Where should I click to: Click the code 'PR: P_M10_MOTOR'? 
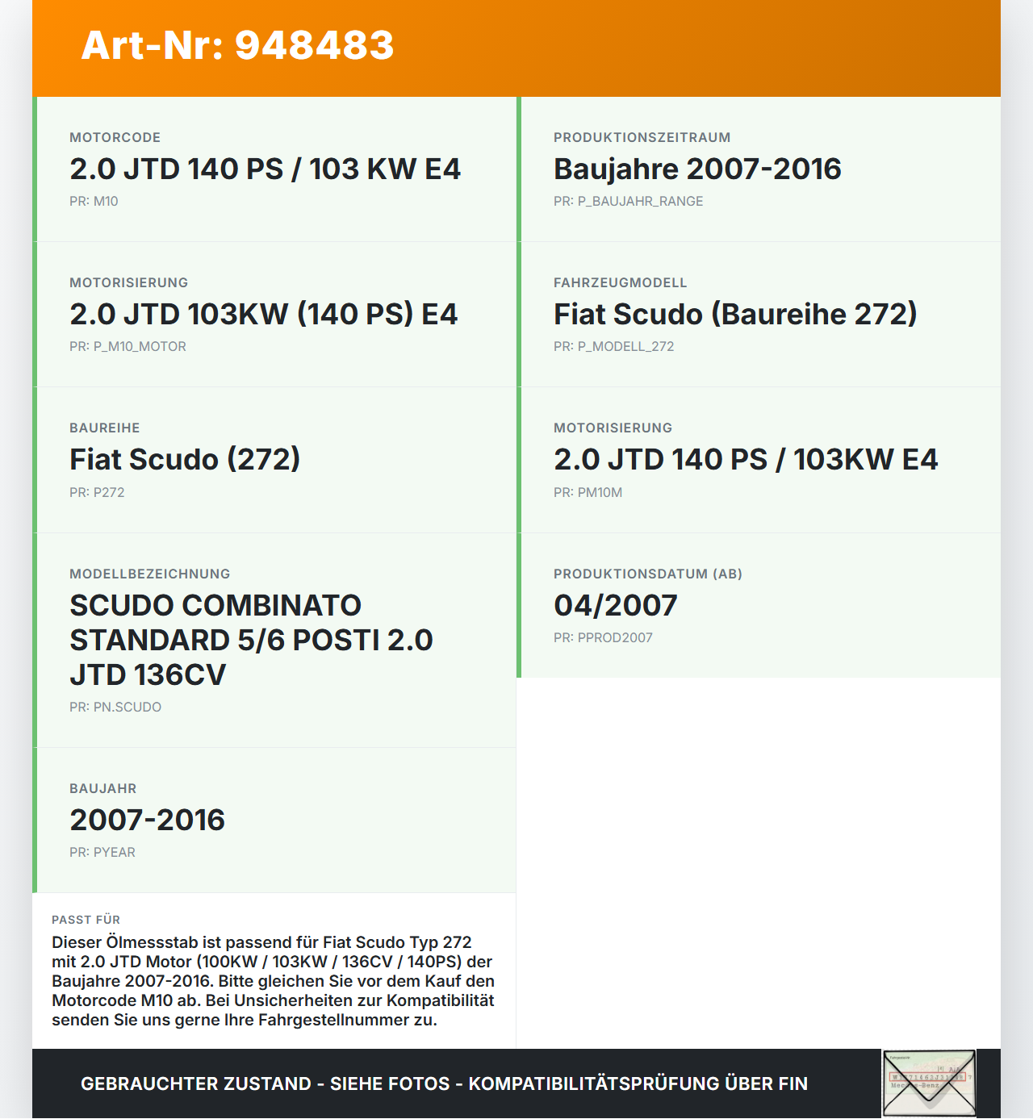128,347
